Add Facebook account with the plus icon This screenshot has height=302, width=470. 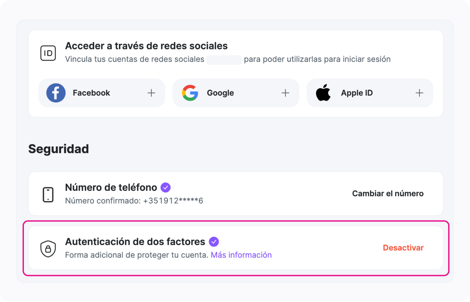click(151, 93)
